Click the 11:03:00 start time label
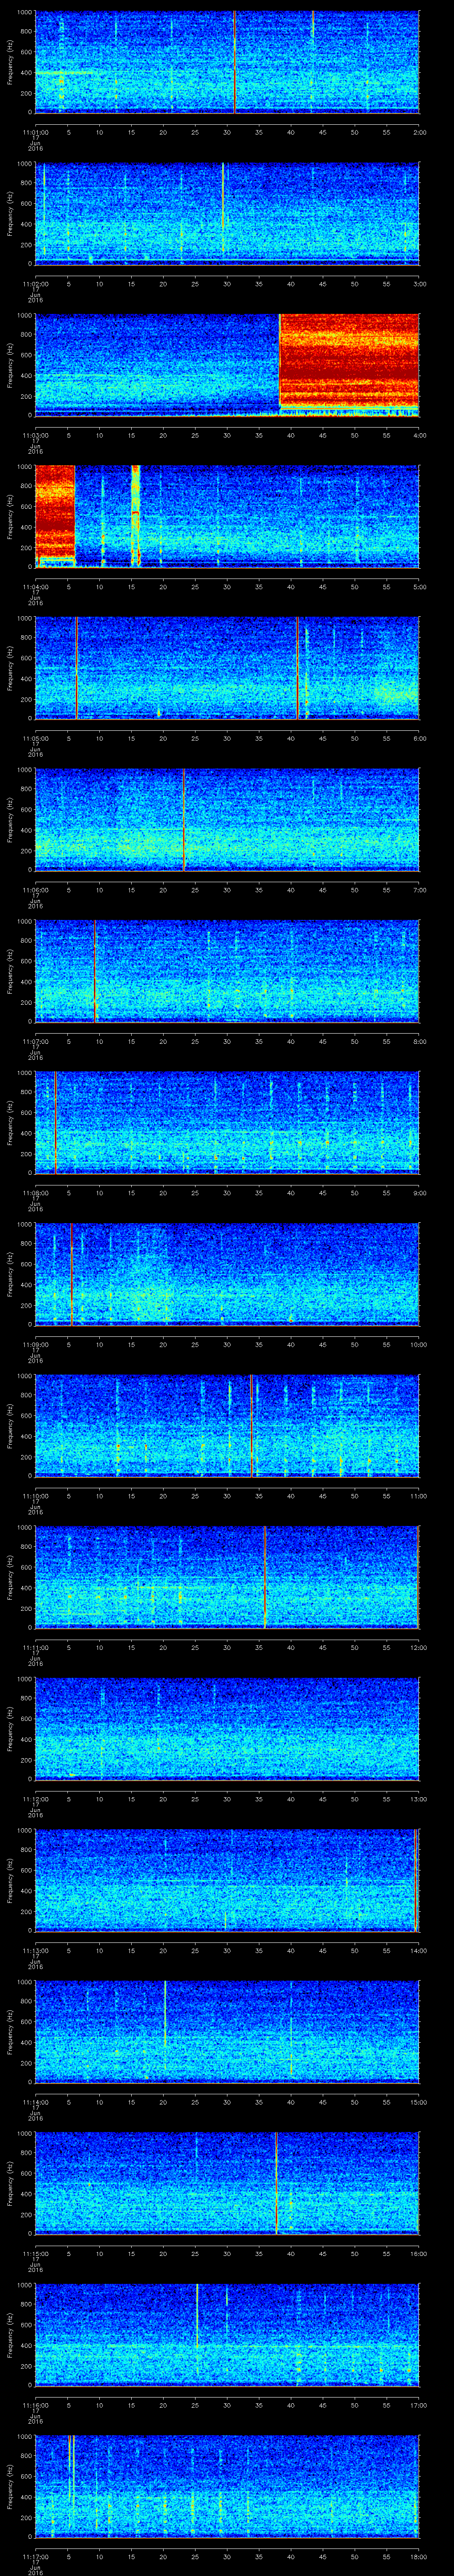454x2576 pixels. pyautogui.click(x=35, y=435)
